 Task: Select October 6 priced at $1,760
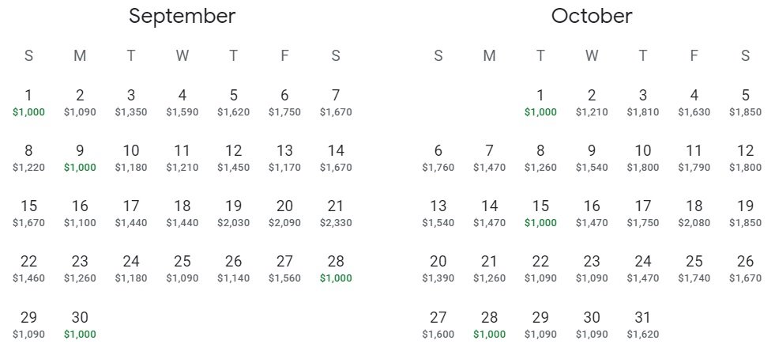(x=438, y=158)
